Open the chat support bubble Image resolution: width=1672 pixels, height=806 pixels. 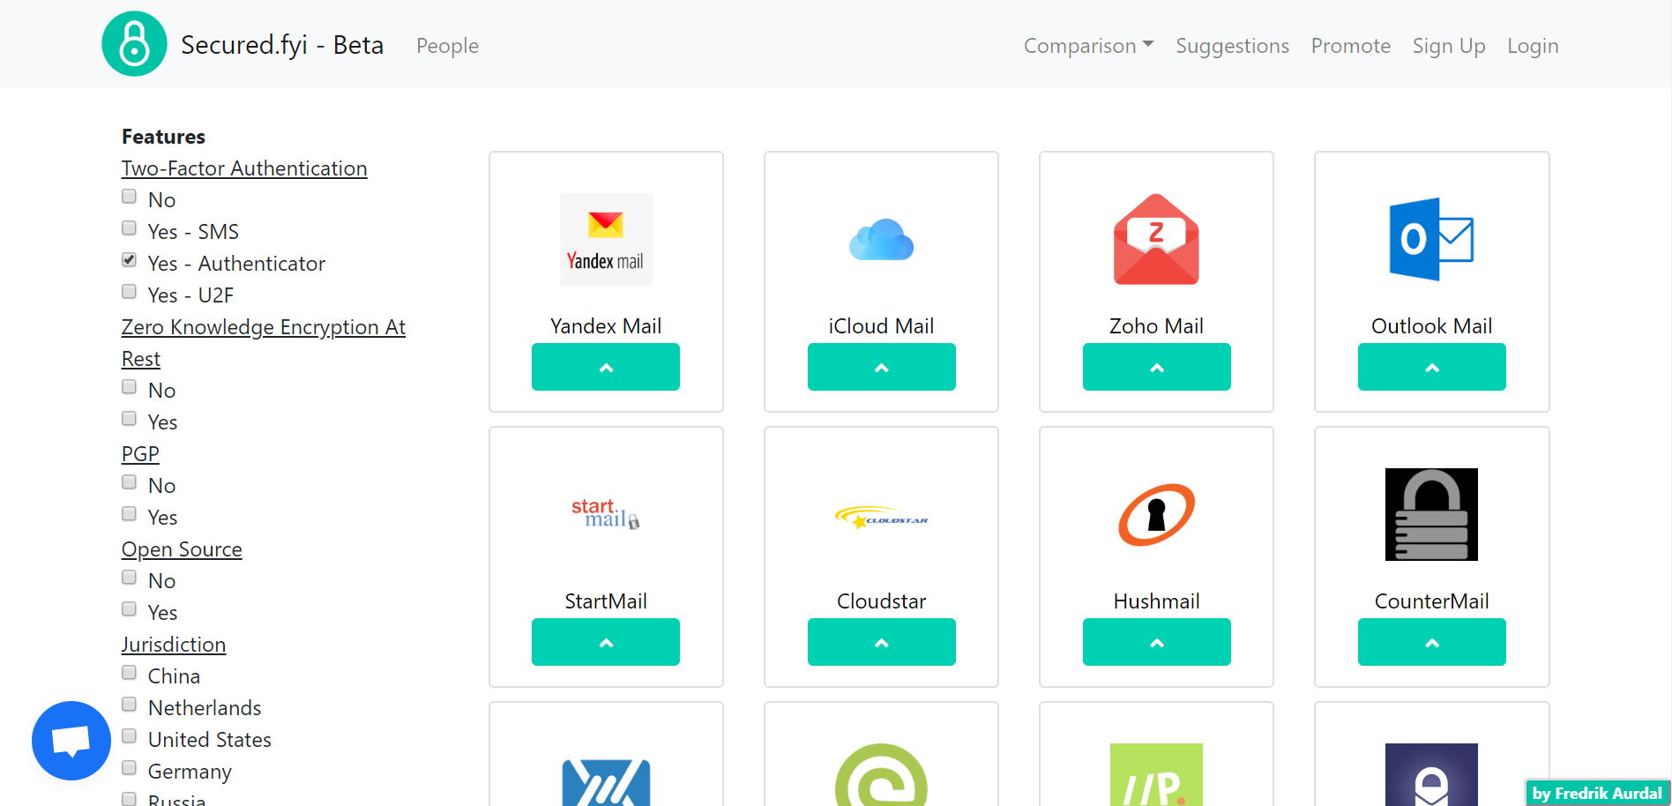(71, 741)
